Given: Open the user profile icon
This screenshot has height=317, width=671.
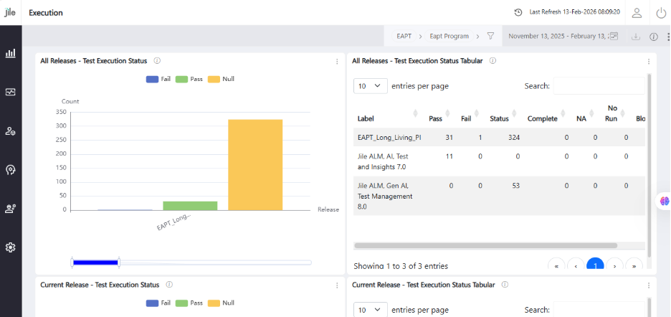Looking at the screenshot, I should click(x=637, y=12).
